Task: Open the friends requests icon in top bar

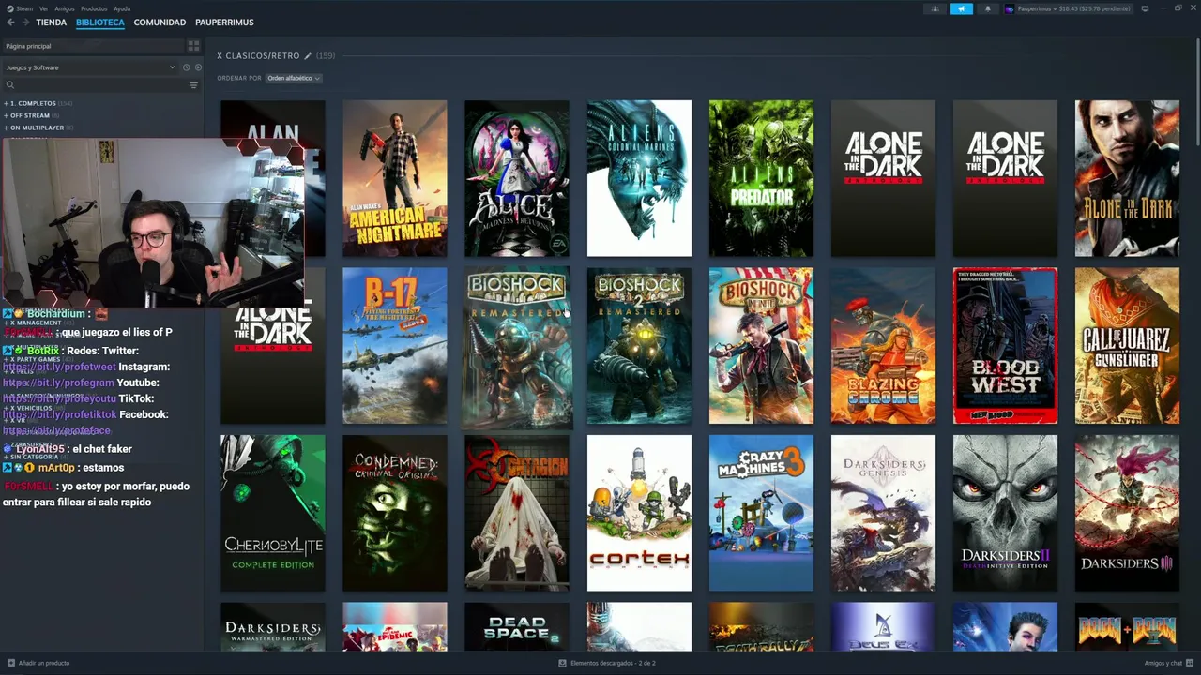Action: pyautogui.click(x=935, y=8)
